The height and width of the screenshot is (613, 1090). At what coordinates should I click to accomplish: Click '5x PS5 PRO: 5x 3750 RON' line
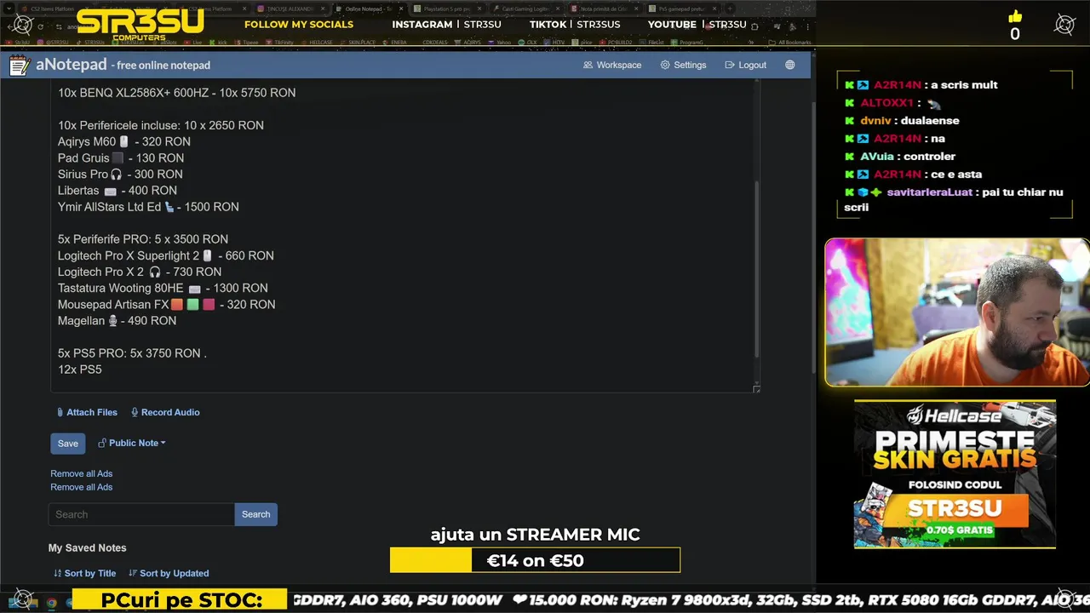tap(132, 353)
